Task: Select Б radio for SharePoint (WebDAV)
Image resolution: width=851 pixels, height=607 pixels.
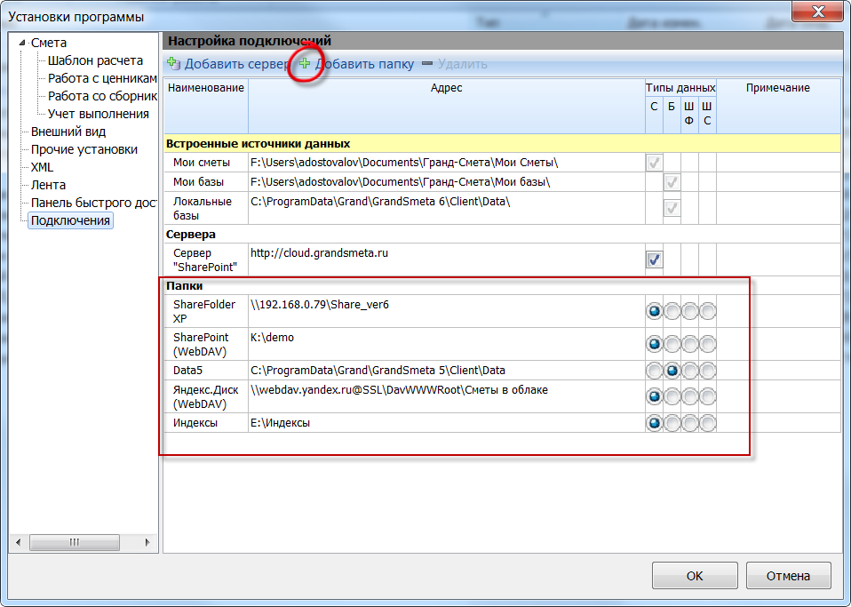Action: pyautogui.click(x=672, y=344)
